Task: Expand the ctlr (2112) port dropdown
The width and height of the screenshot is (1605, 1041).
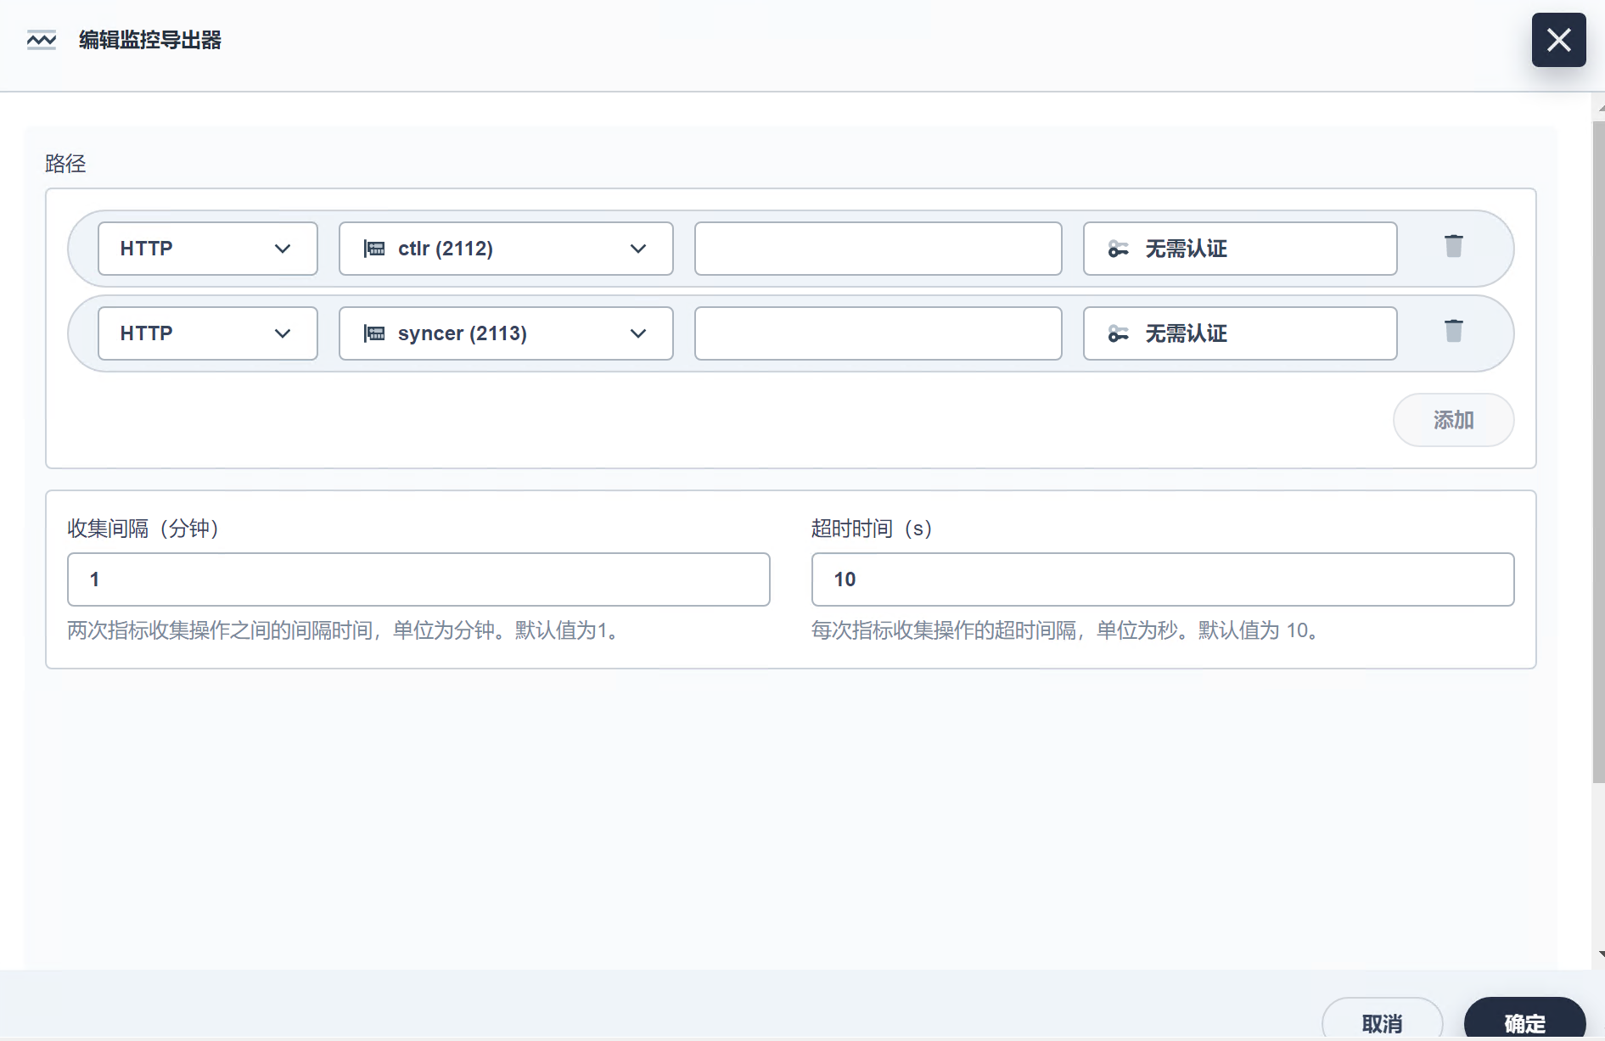Action: pos(506,249)
